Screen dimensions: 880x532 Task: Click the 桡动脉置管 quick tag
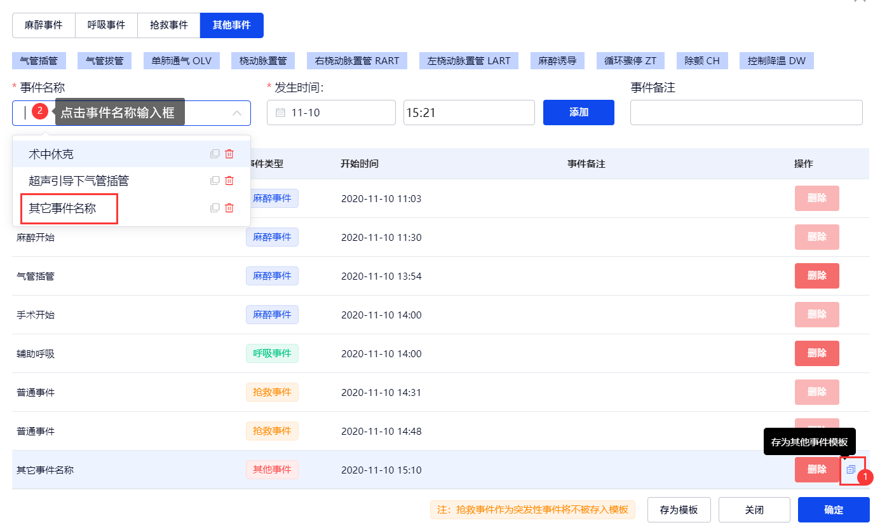click(263, 61)
